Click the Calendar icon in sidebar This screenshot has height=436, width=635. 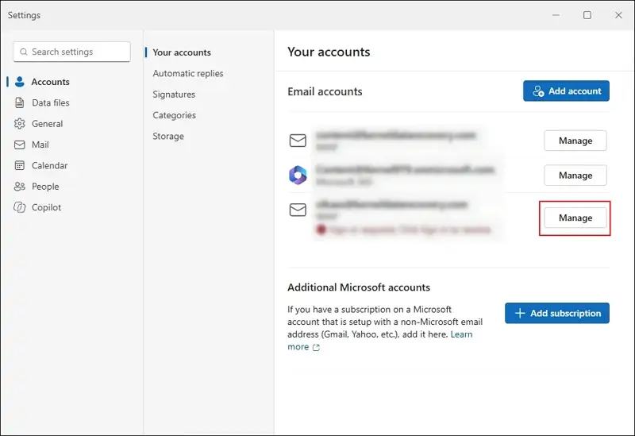coord(19,165)
